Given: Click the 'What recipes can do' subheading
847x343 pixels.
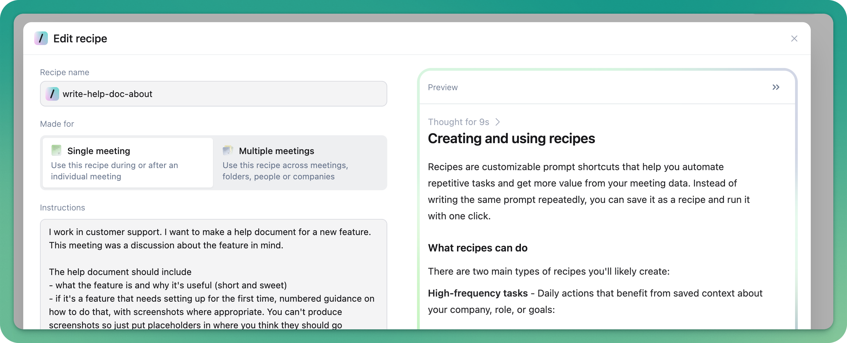Looking at the screenshot, I should click(x=478, y=248).
